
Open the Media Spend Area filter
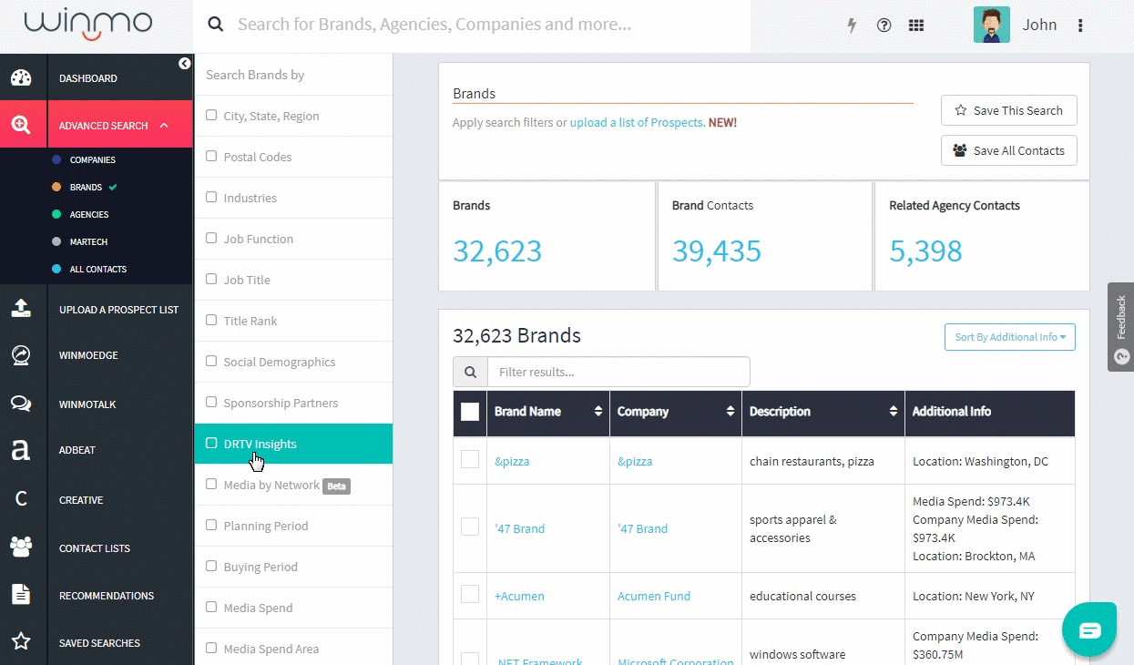[x=293, y=649]
